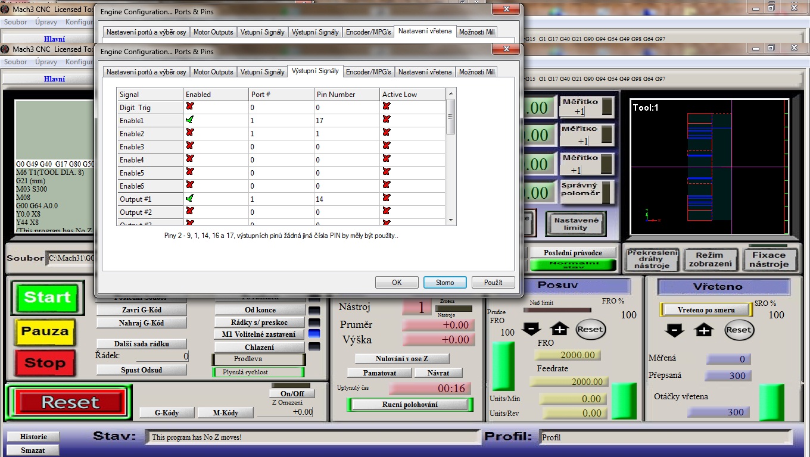Toggle the Enabled mark for Enable2 row

190,133
